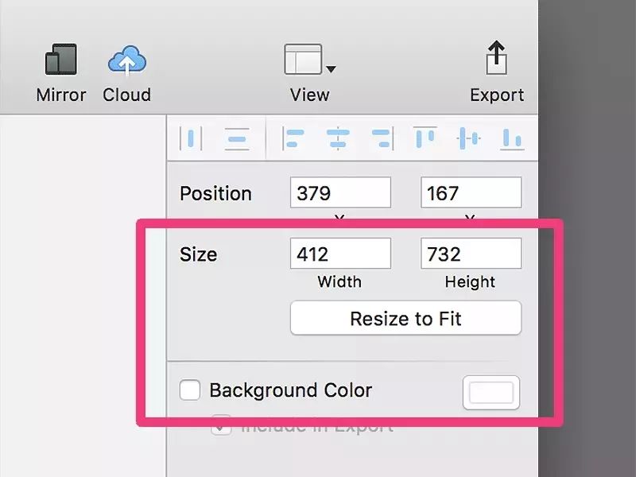This screenshot has width=636, height=477.
Task: Click the Export toolbar icon
Action: click(x=497, y=61)
